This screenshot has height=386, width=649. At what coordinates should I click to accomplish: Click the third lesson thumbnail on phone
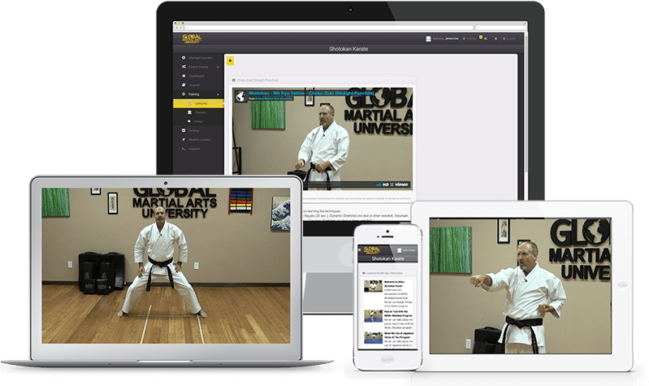pos(373,337)
